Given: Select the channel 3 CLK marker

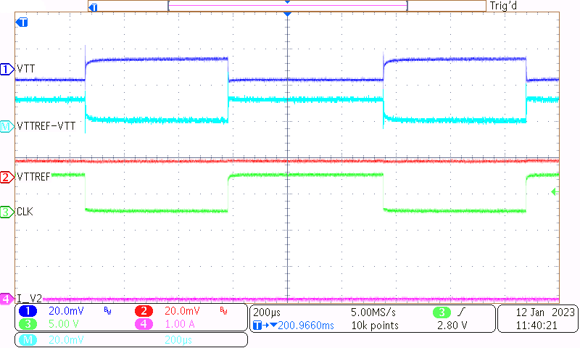Looking at the screenshot, I should (x=7, y=212).
